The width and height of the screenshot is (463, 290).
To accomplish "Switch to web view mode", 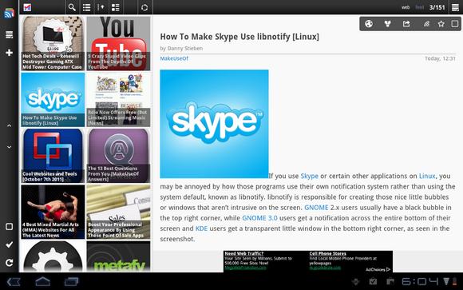I will (x=406, y=7).
